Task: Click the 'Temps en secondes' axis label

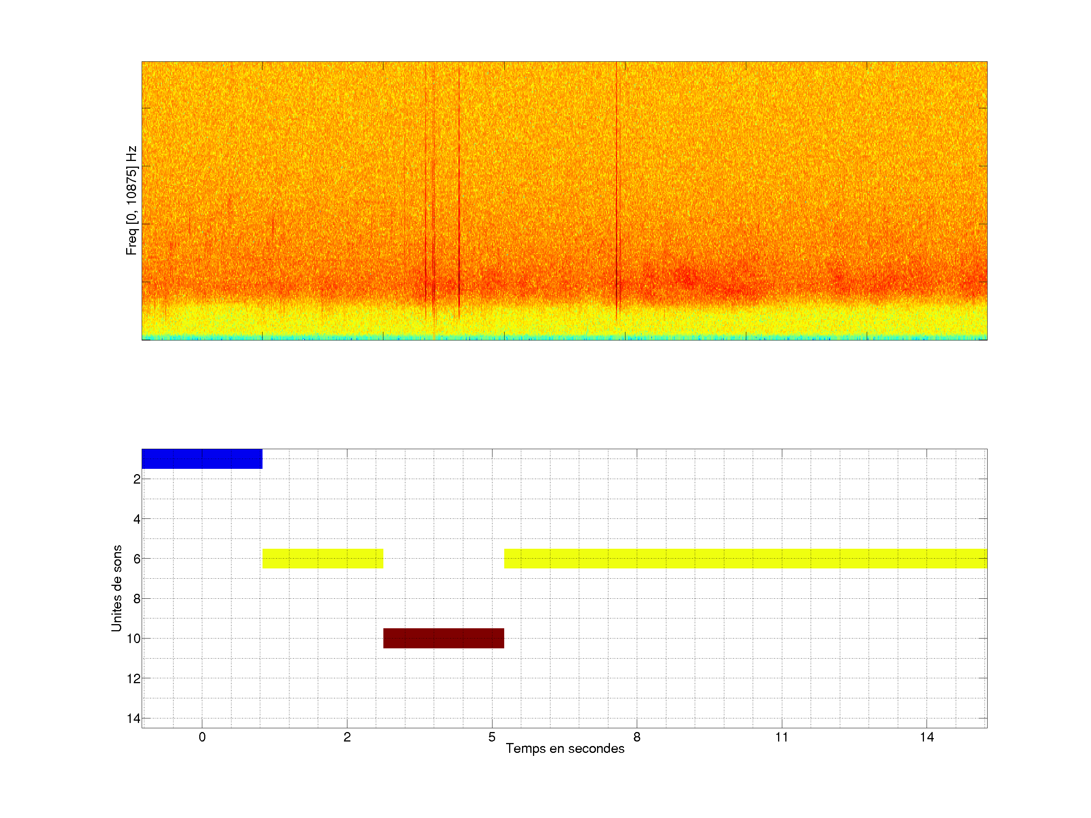Action: pos(565,748)
